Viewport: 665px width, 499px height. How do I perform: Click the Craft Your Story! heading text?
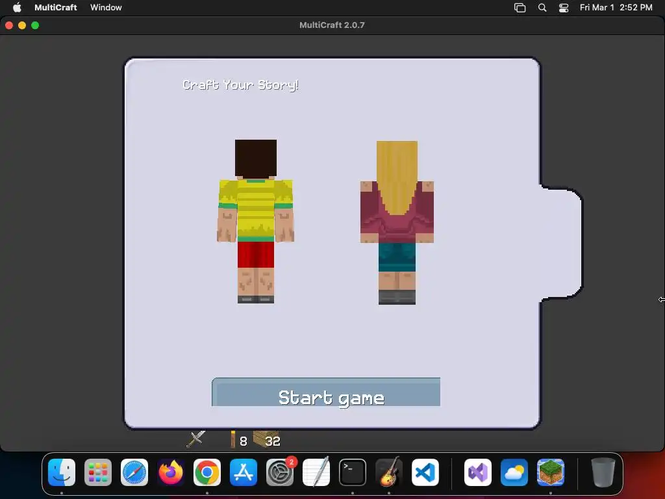[240, 85]
